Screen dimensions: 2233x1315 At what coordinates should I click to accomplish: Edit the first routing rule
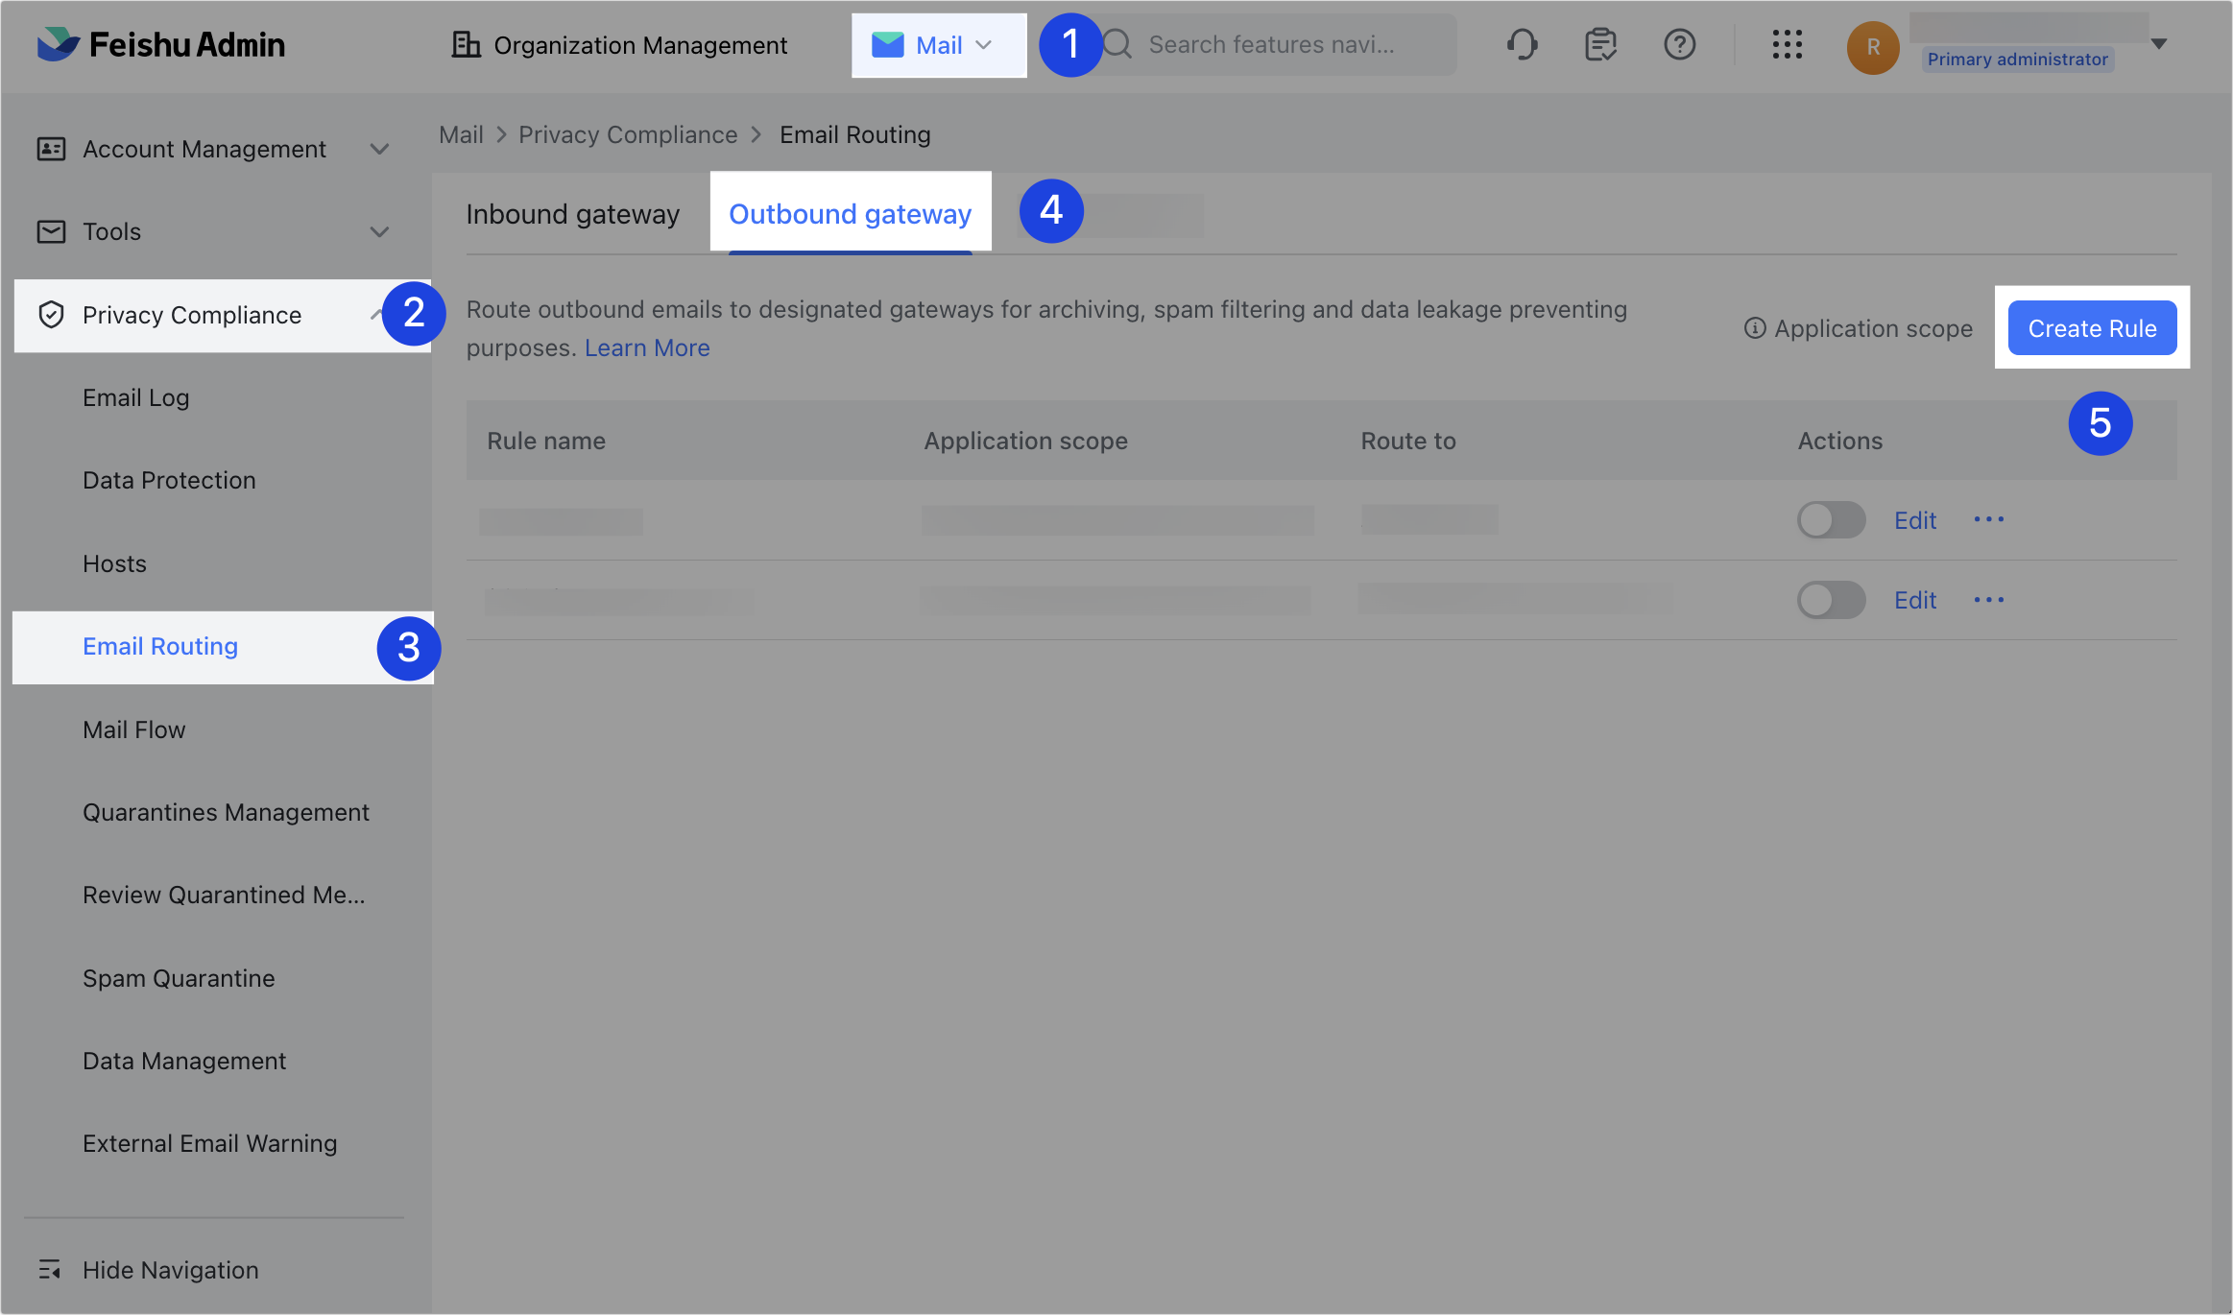[x=1914, y=519]
